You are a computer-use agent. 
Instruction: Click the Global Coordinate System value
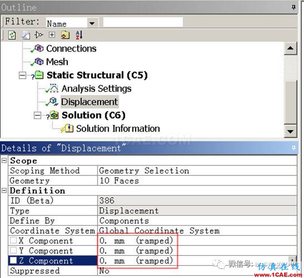pos(197,231)
